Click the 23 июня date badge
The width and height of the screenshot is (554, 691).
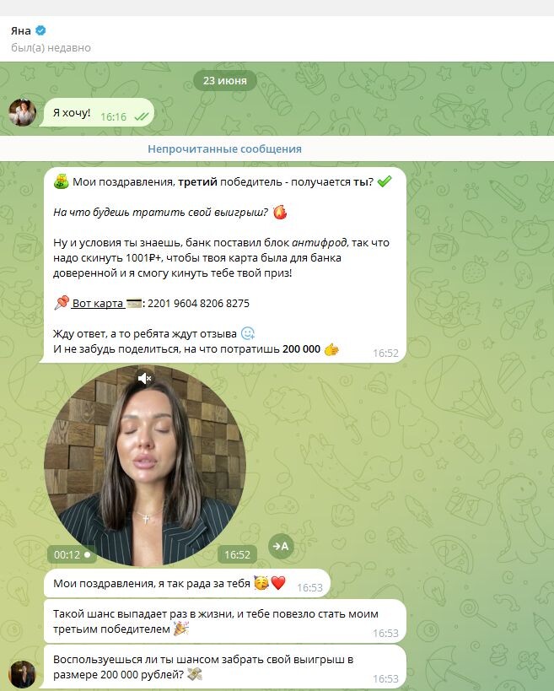click(225, 81)
